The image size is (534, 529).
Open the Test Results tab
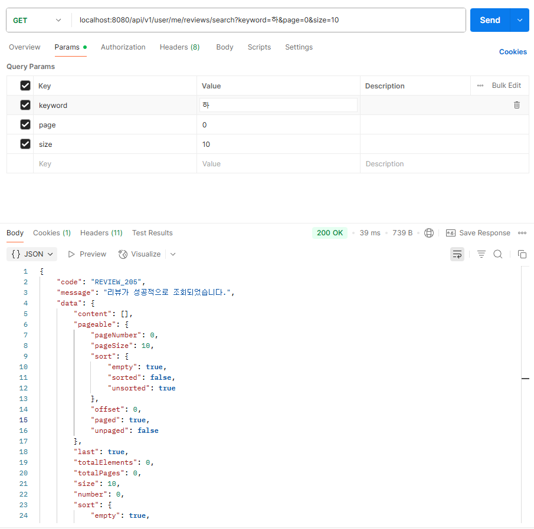152,233
